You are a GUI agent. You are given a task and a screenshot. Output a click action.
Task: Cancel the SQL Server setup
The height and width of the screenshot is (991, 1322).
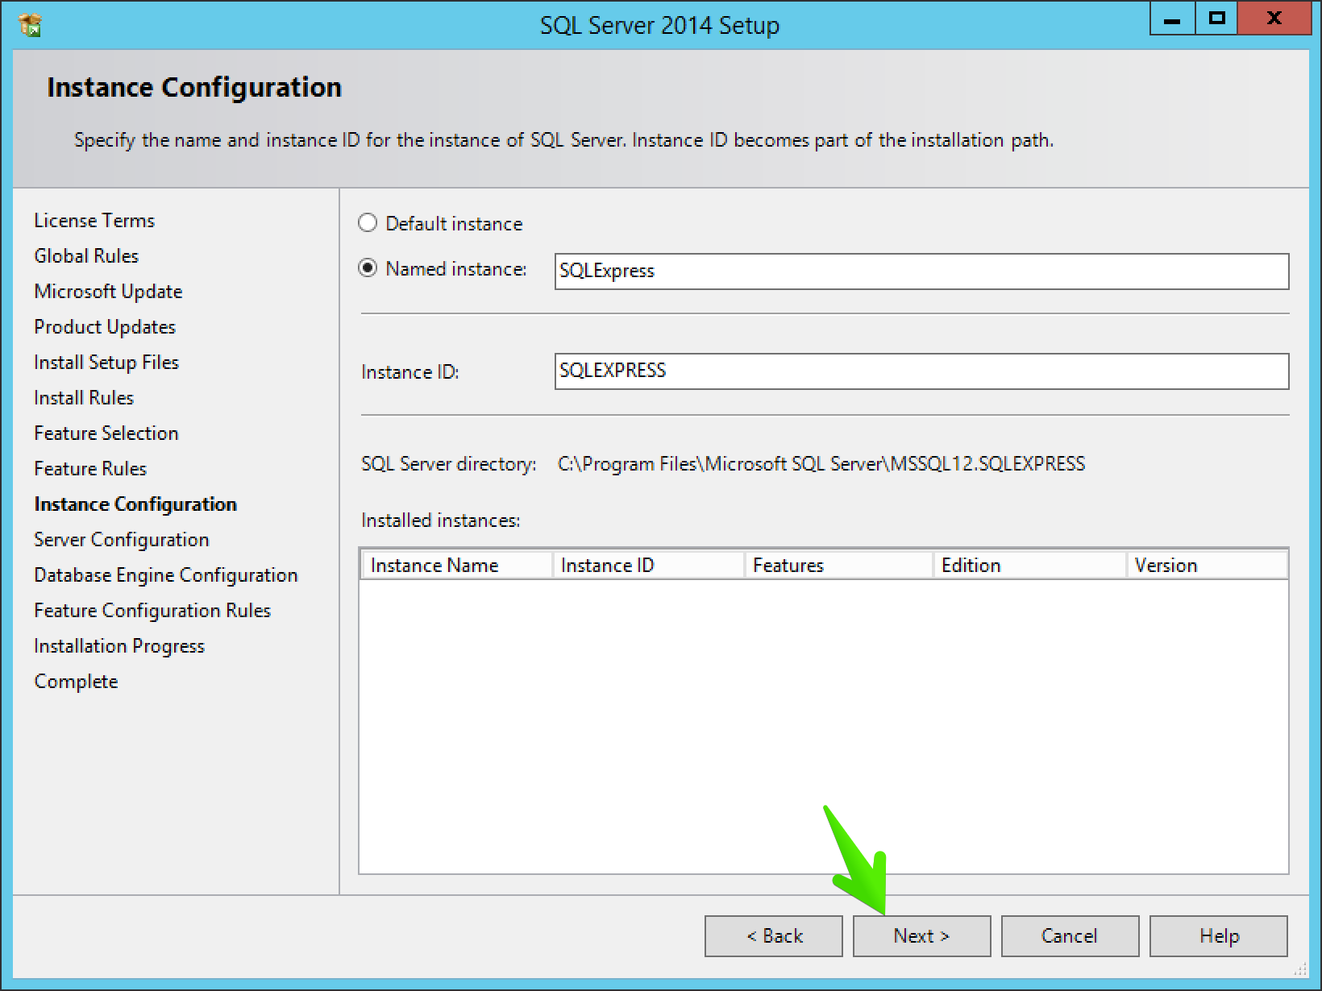coord(1070,936)
